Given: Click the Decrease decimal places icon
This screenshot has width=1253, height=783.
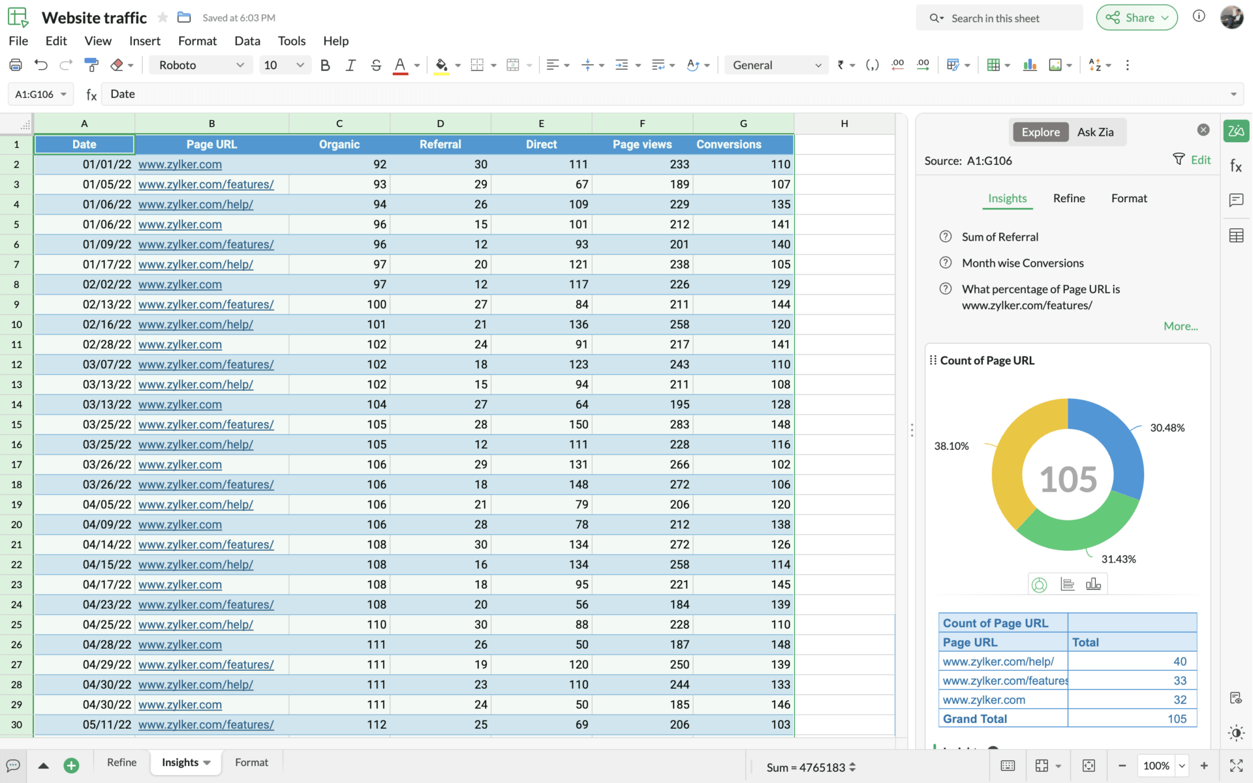Looking at the screenshot, I should (897, 65).
